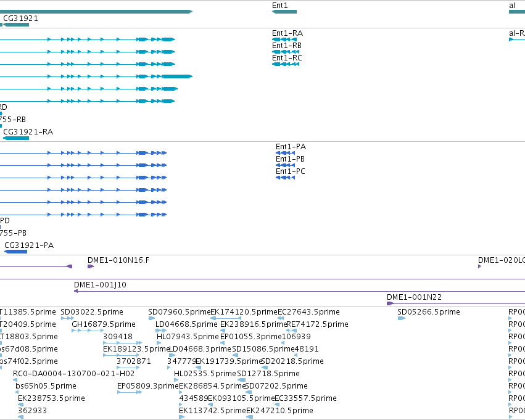The height and width of the screenshot is (420, 525).
Task: Click the CG31921 gene label
Action: (x=20, y=19)
